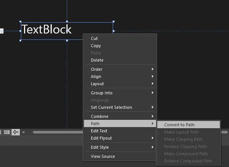
Task: Open the Order submenu
Action: 120,69
